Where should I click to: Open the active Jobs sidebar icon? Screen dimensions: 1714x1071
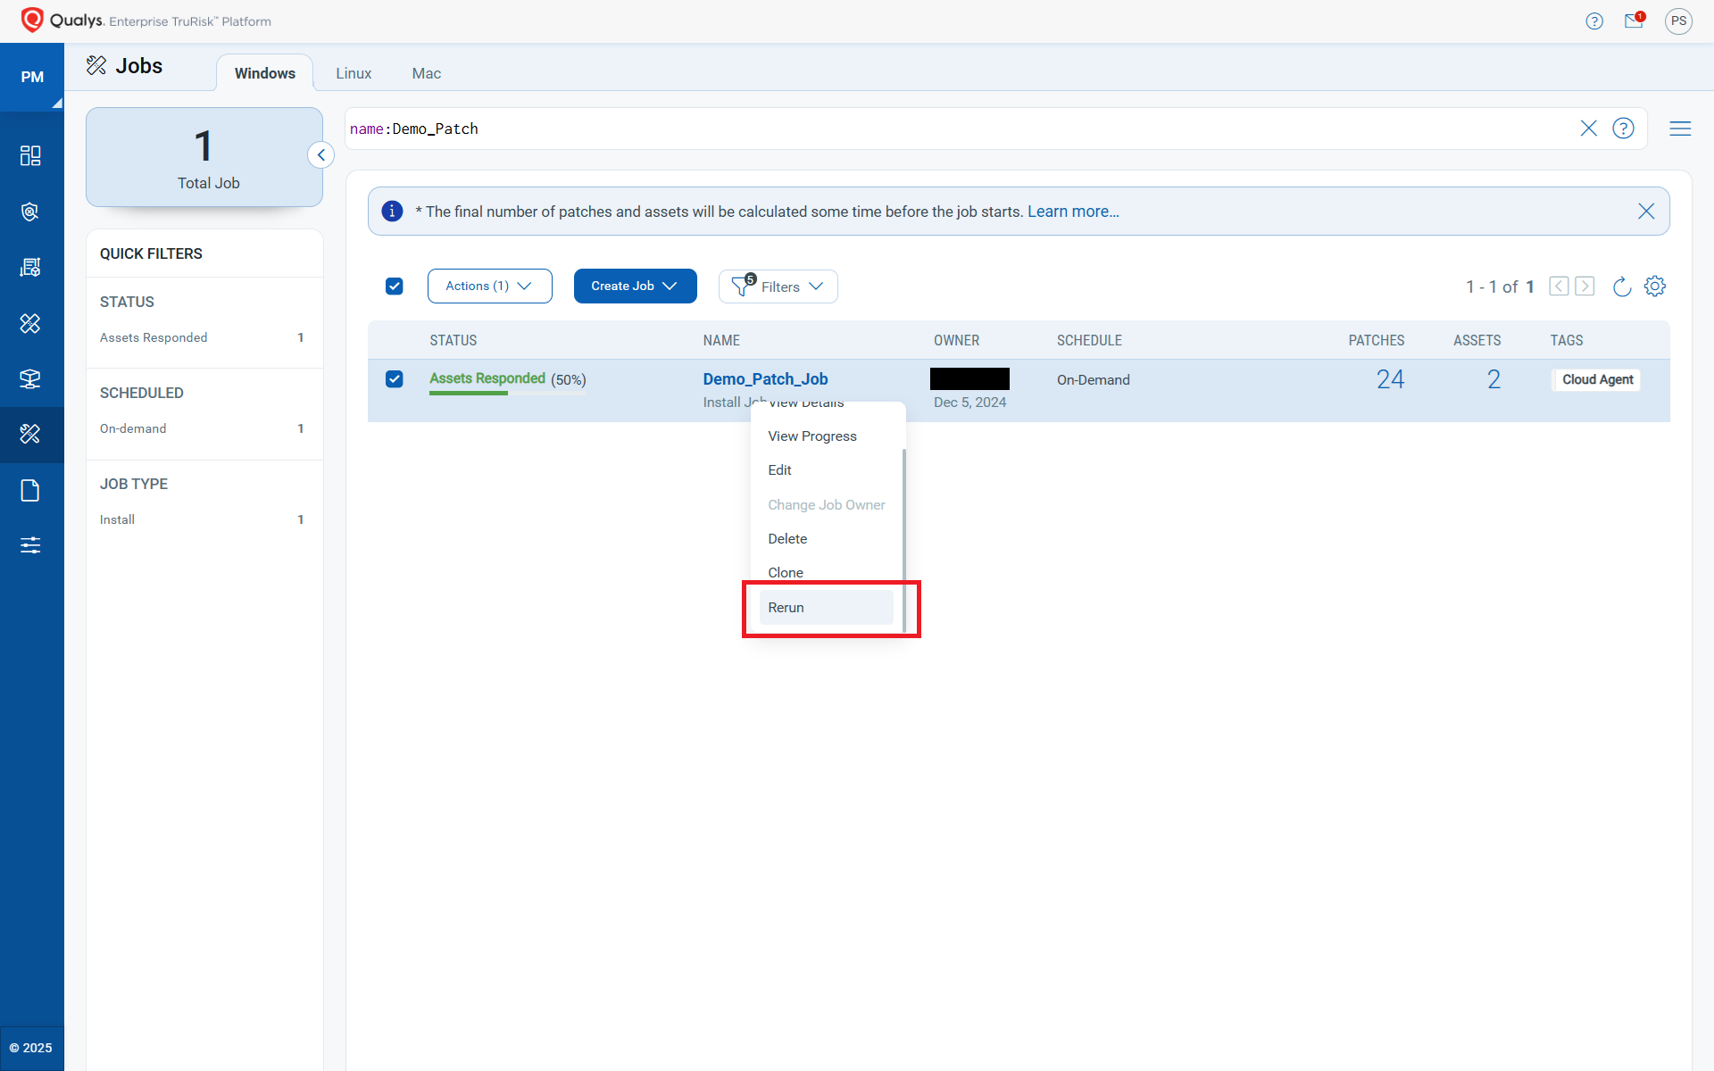[x=30, y=434]
